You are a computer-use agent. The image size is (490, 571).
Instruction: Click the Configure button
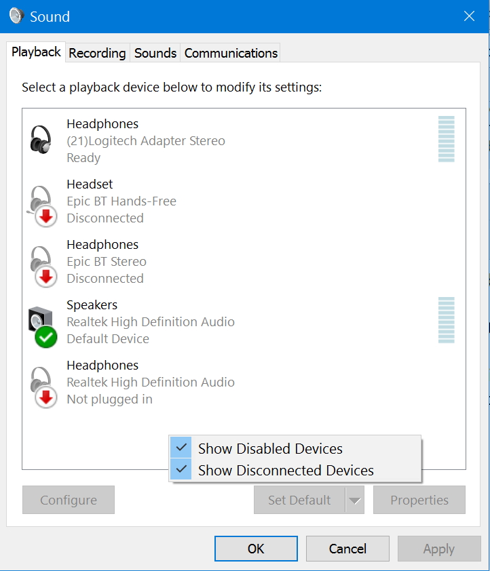click(x=69, y=500)
